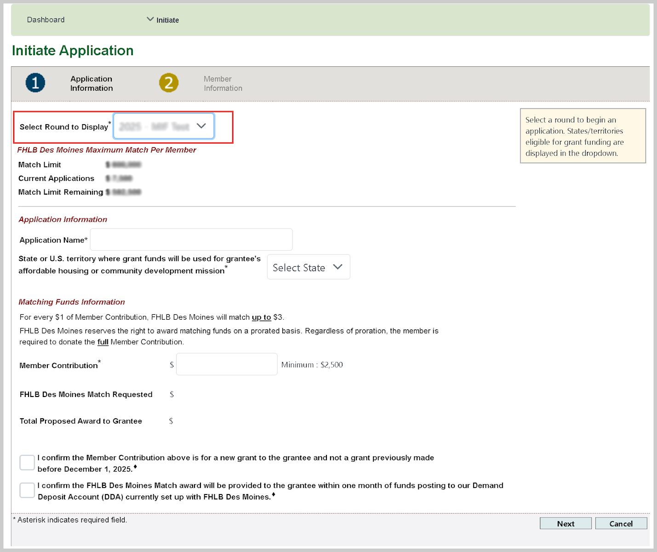Click the underlined "full" text

point(103,342)
